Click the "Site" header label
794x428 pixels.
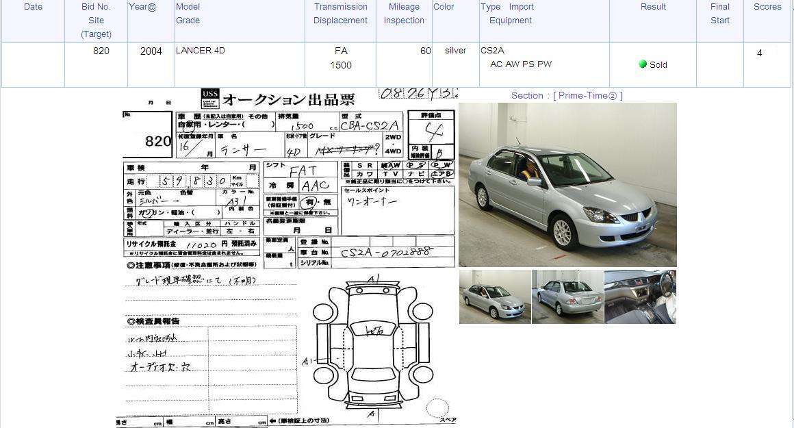[x=96, y=21]
